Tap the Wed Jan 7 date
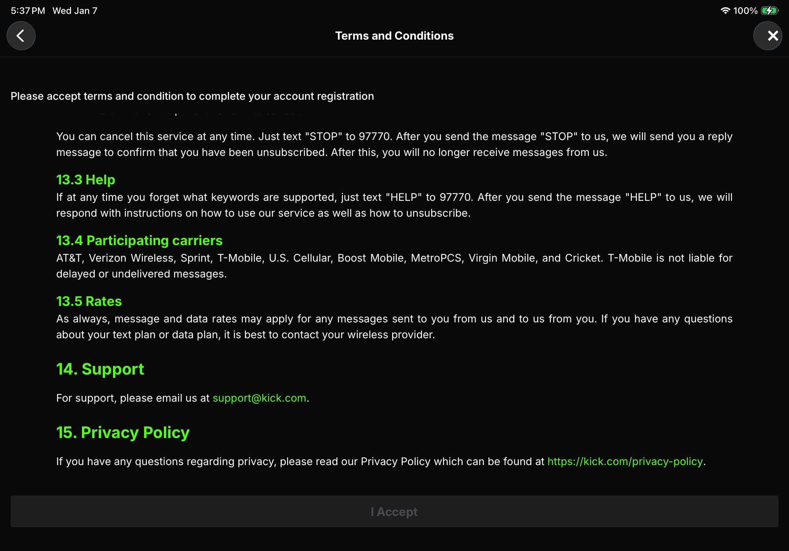Screen dimensions: 789x551 [75, 11]
